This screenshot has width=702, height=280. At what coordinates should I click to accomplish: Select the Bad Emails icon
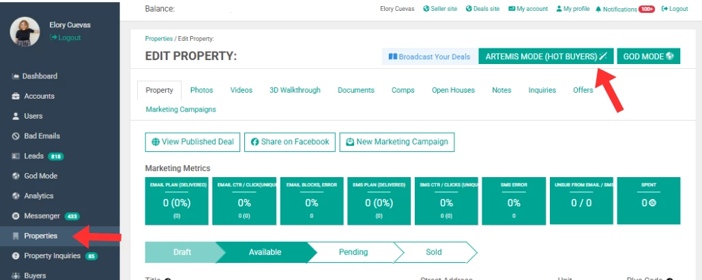(x=16, y=136)
